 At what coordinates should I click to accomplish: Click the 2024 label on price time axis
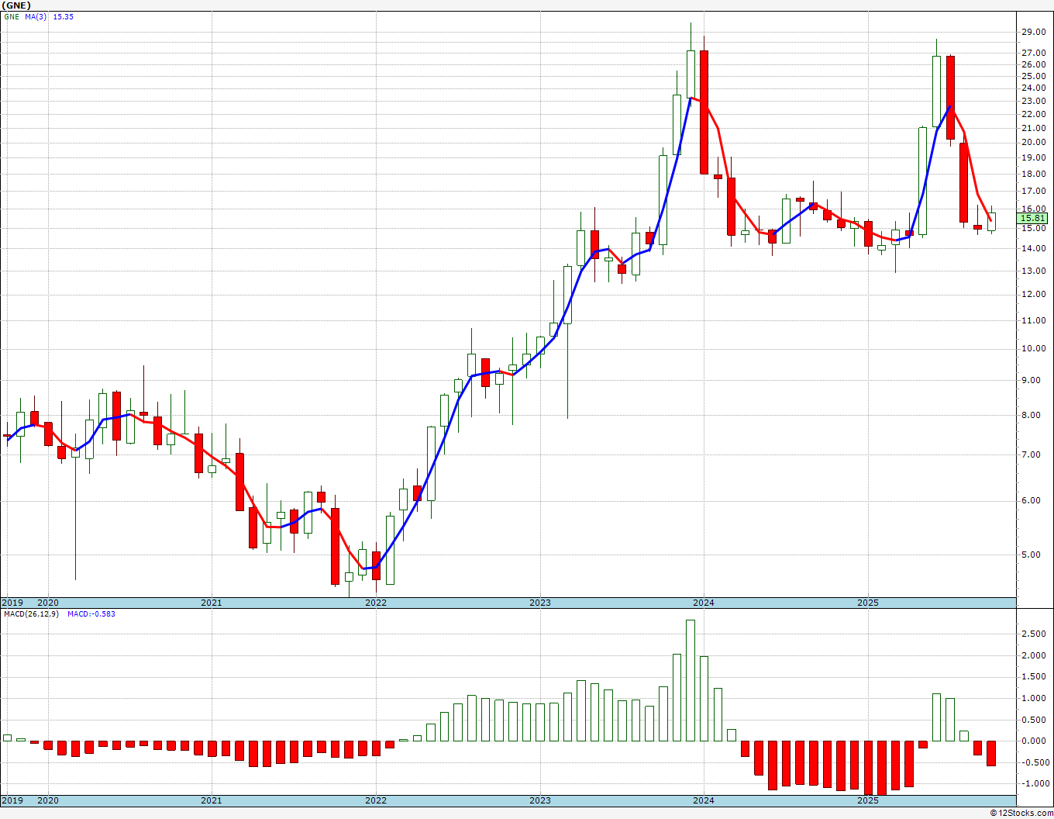(704, 603)
